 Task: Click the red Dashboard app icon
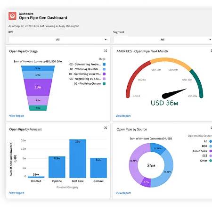point(12,16)
